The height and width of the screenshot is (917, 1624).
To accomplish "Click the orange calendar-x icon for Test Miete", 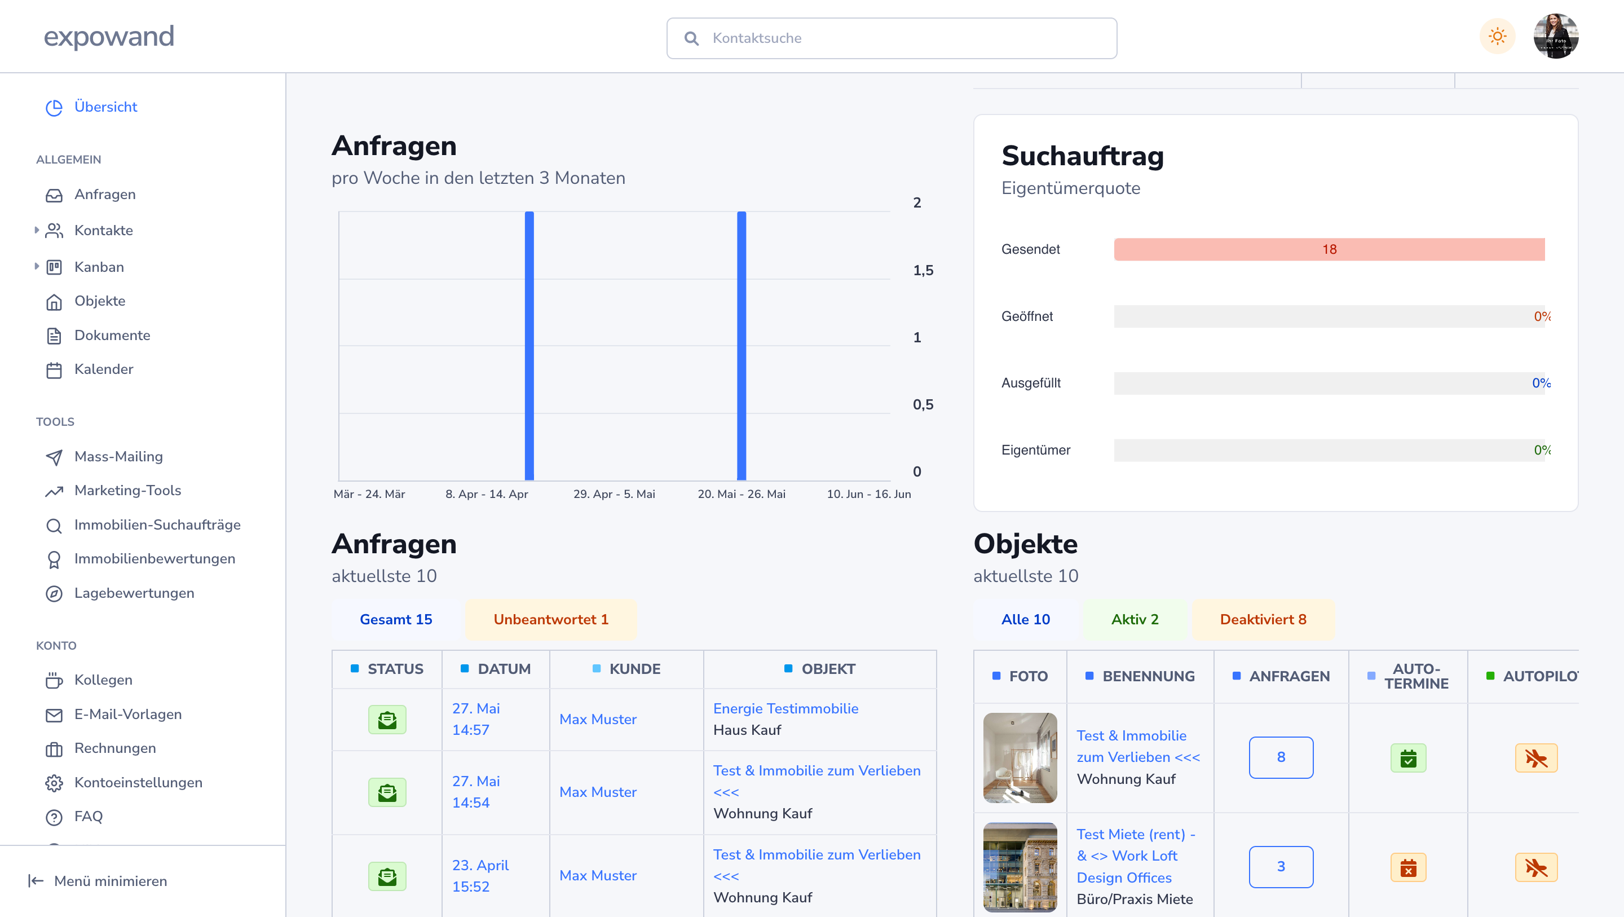I will pyautogui.click(x=1408, y=867).
